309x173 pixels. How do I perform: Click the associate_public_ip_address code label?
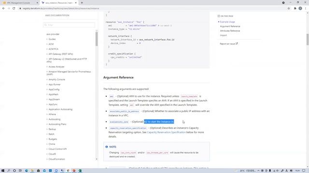[x=124, y=111]
